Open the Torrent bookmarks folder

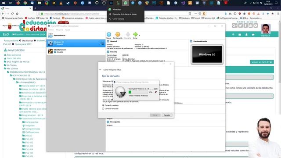coord(195,18)
